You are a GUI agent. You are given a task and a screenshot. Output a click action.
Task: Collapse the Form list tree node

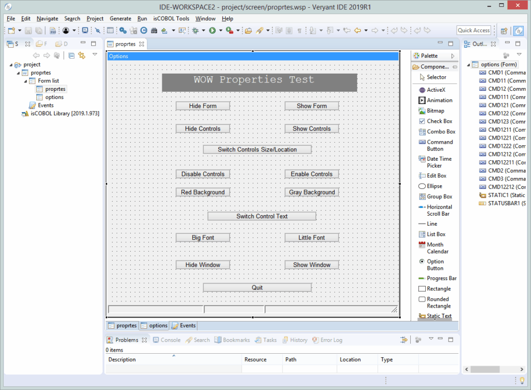click(x=26, y=81)
